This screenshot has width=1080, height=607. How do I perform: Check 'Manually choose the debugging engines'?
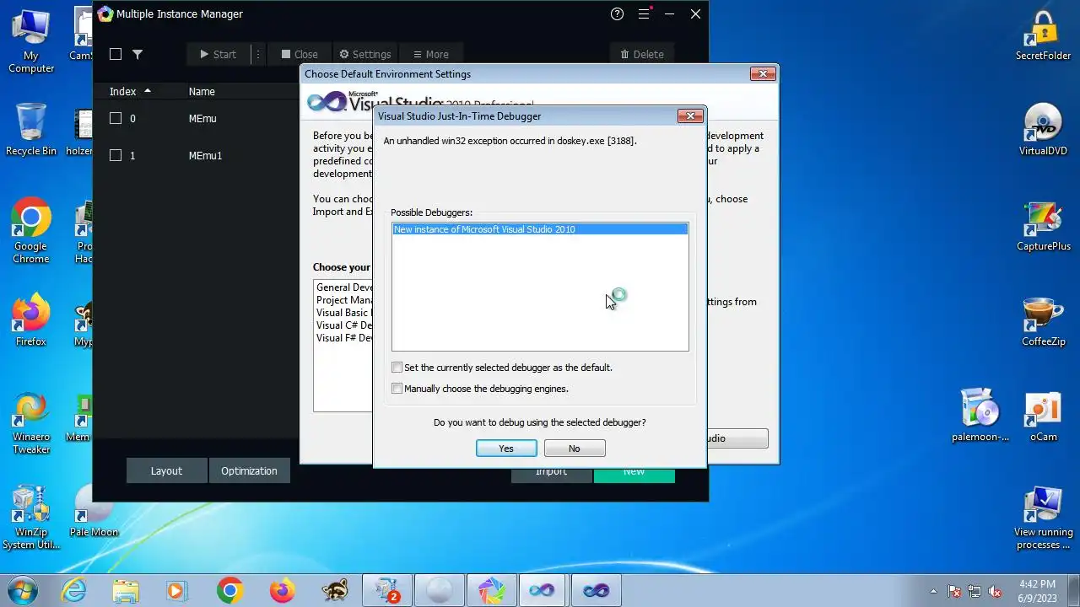397,389
